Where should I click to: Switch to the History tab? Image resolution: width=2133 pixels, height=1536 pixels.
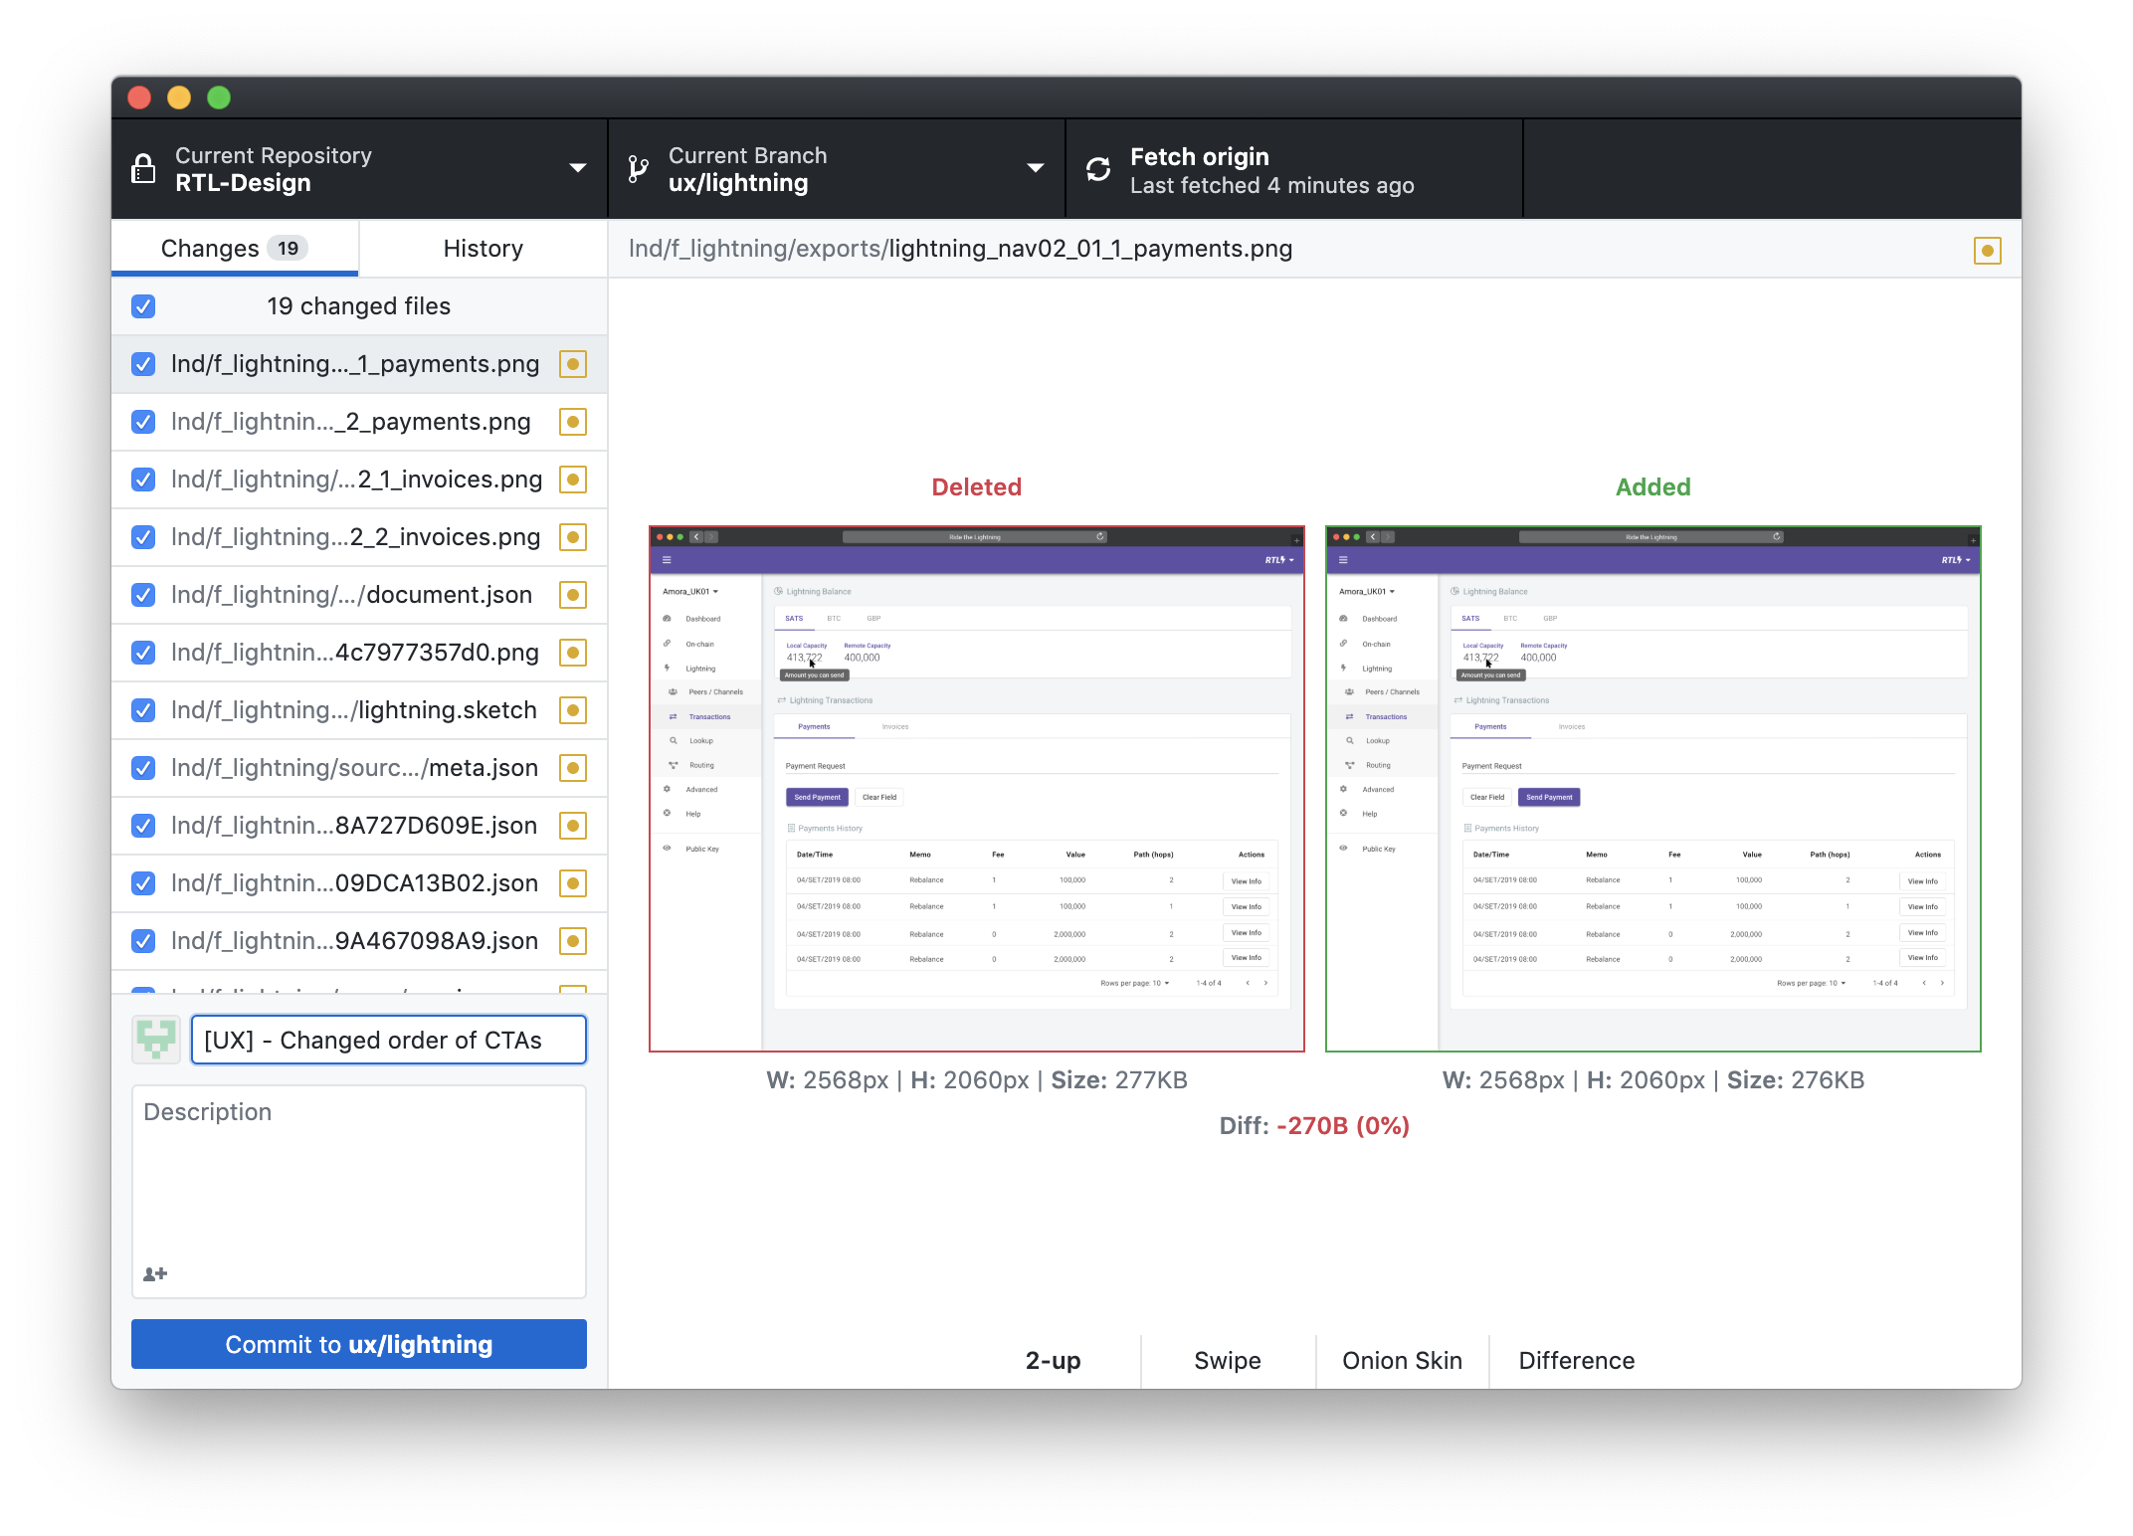tap(484, 249)
